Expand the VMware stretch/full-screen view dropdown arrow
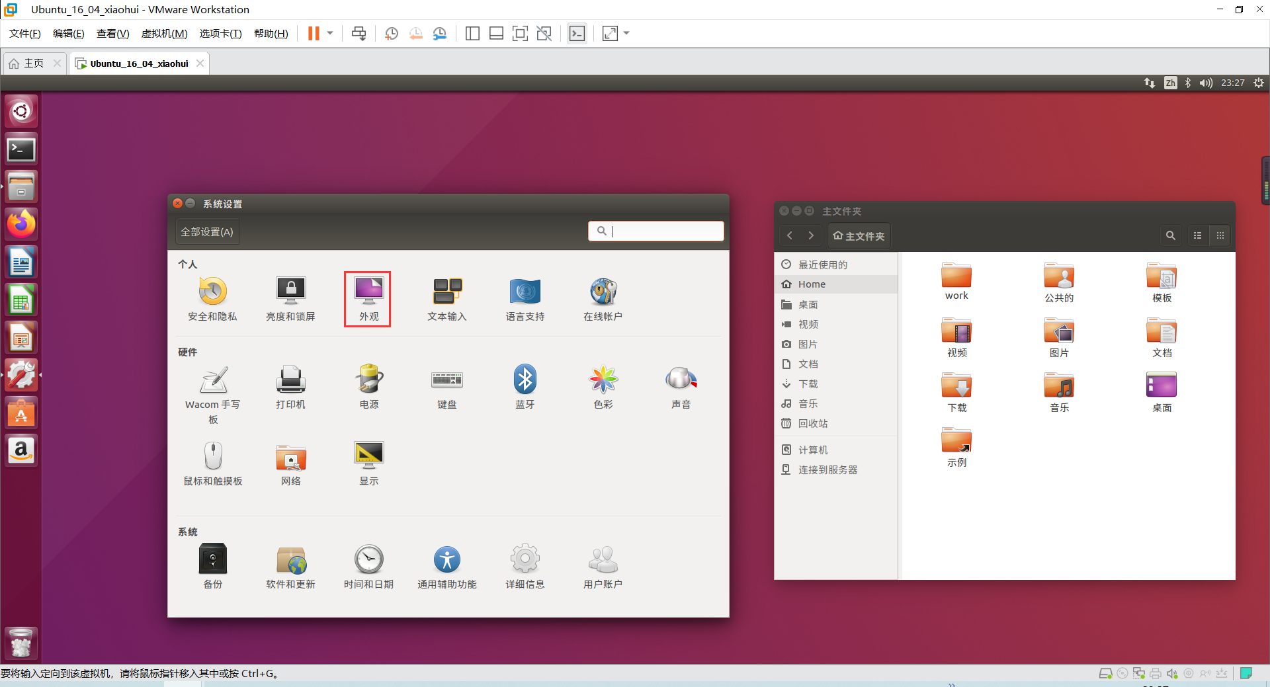 tap(626, 33)
